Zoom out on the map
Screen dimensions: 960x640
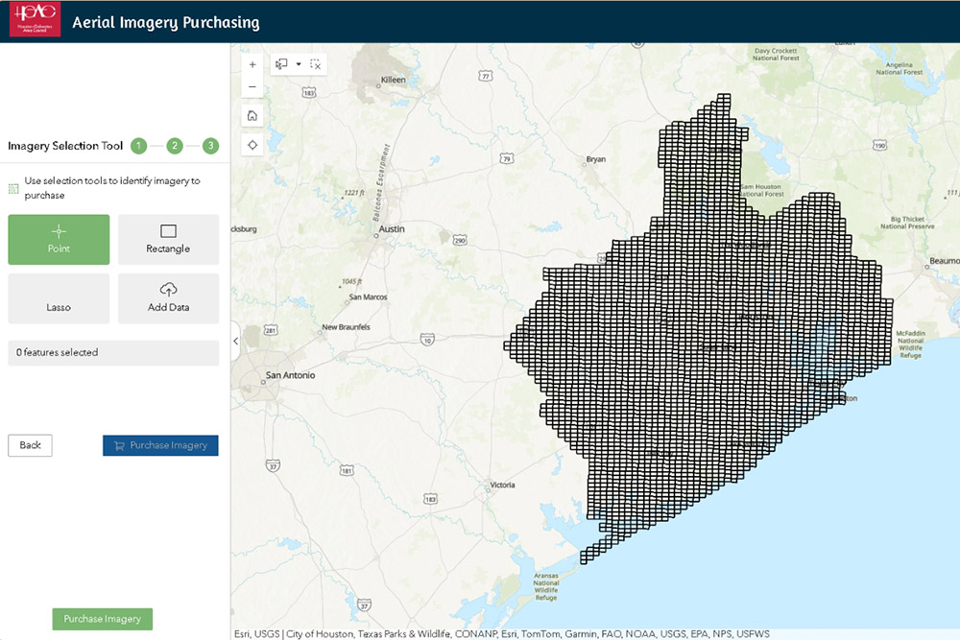tap(252, 86)
